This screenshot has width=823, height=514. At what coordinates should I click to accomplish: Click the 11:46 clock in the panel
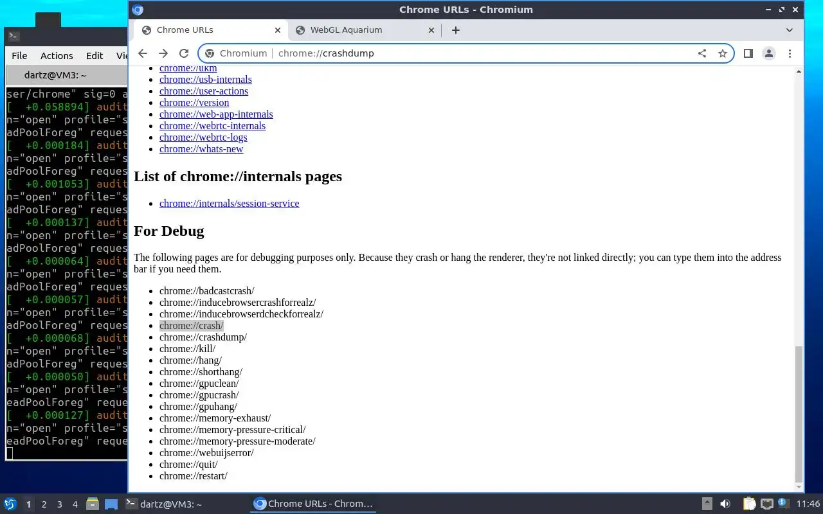[x=808, y=504]
